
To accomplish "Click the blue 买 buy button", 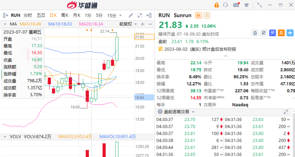I will point(273,33).
